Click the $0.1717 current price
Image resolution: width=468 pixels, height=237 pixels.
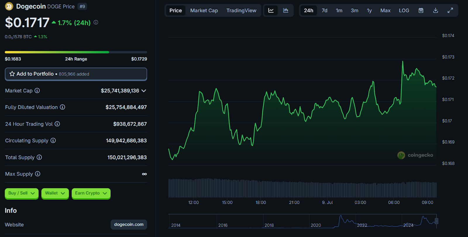click(27, 22)
